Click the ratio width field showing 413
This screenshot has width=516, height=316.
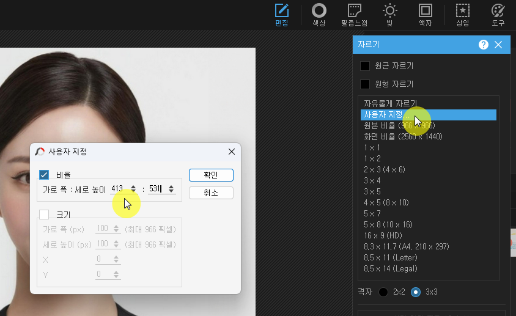(120, 189)
